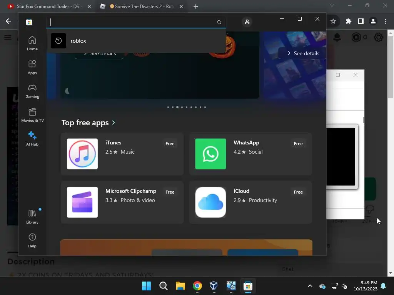Click Free button on WhatsApp

pos(298,144)
